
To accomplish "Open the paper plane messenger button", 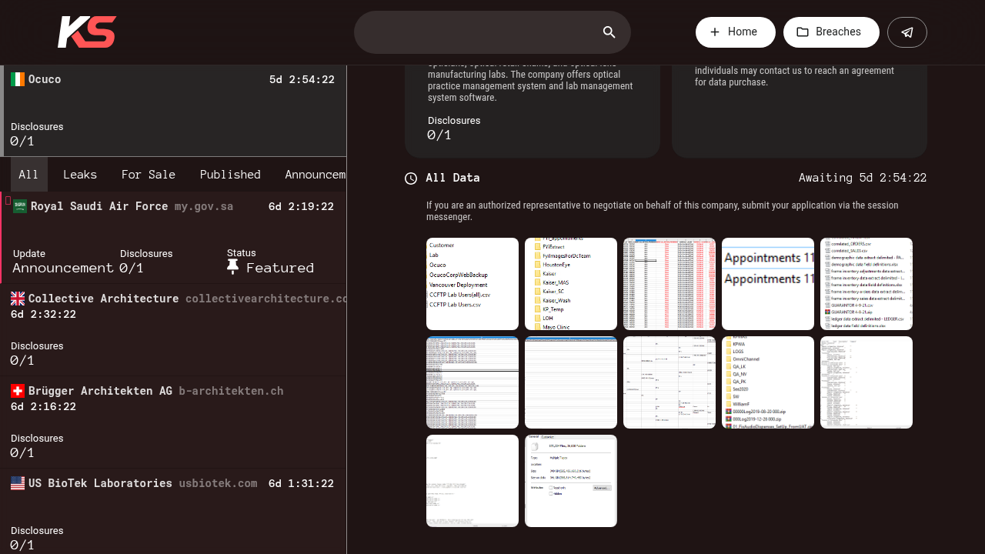I will pos(907,32).
